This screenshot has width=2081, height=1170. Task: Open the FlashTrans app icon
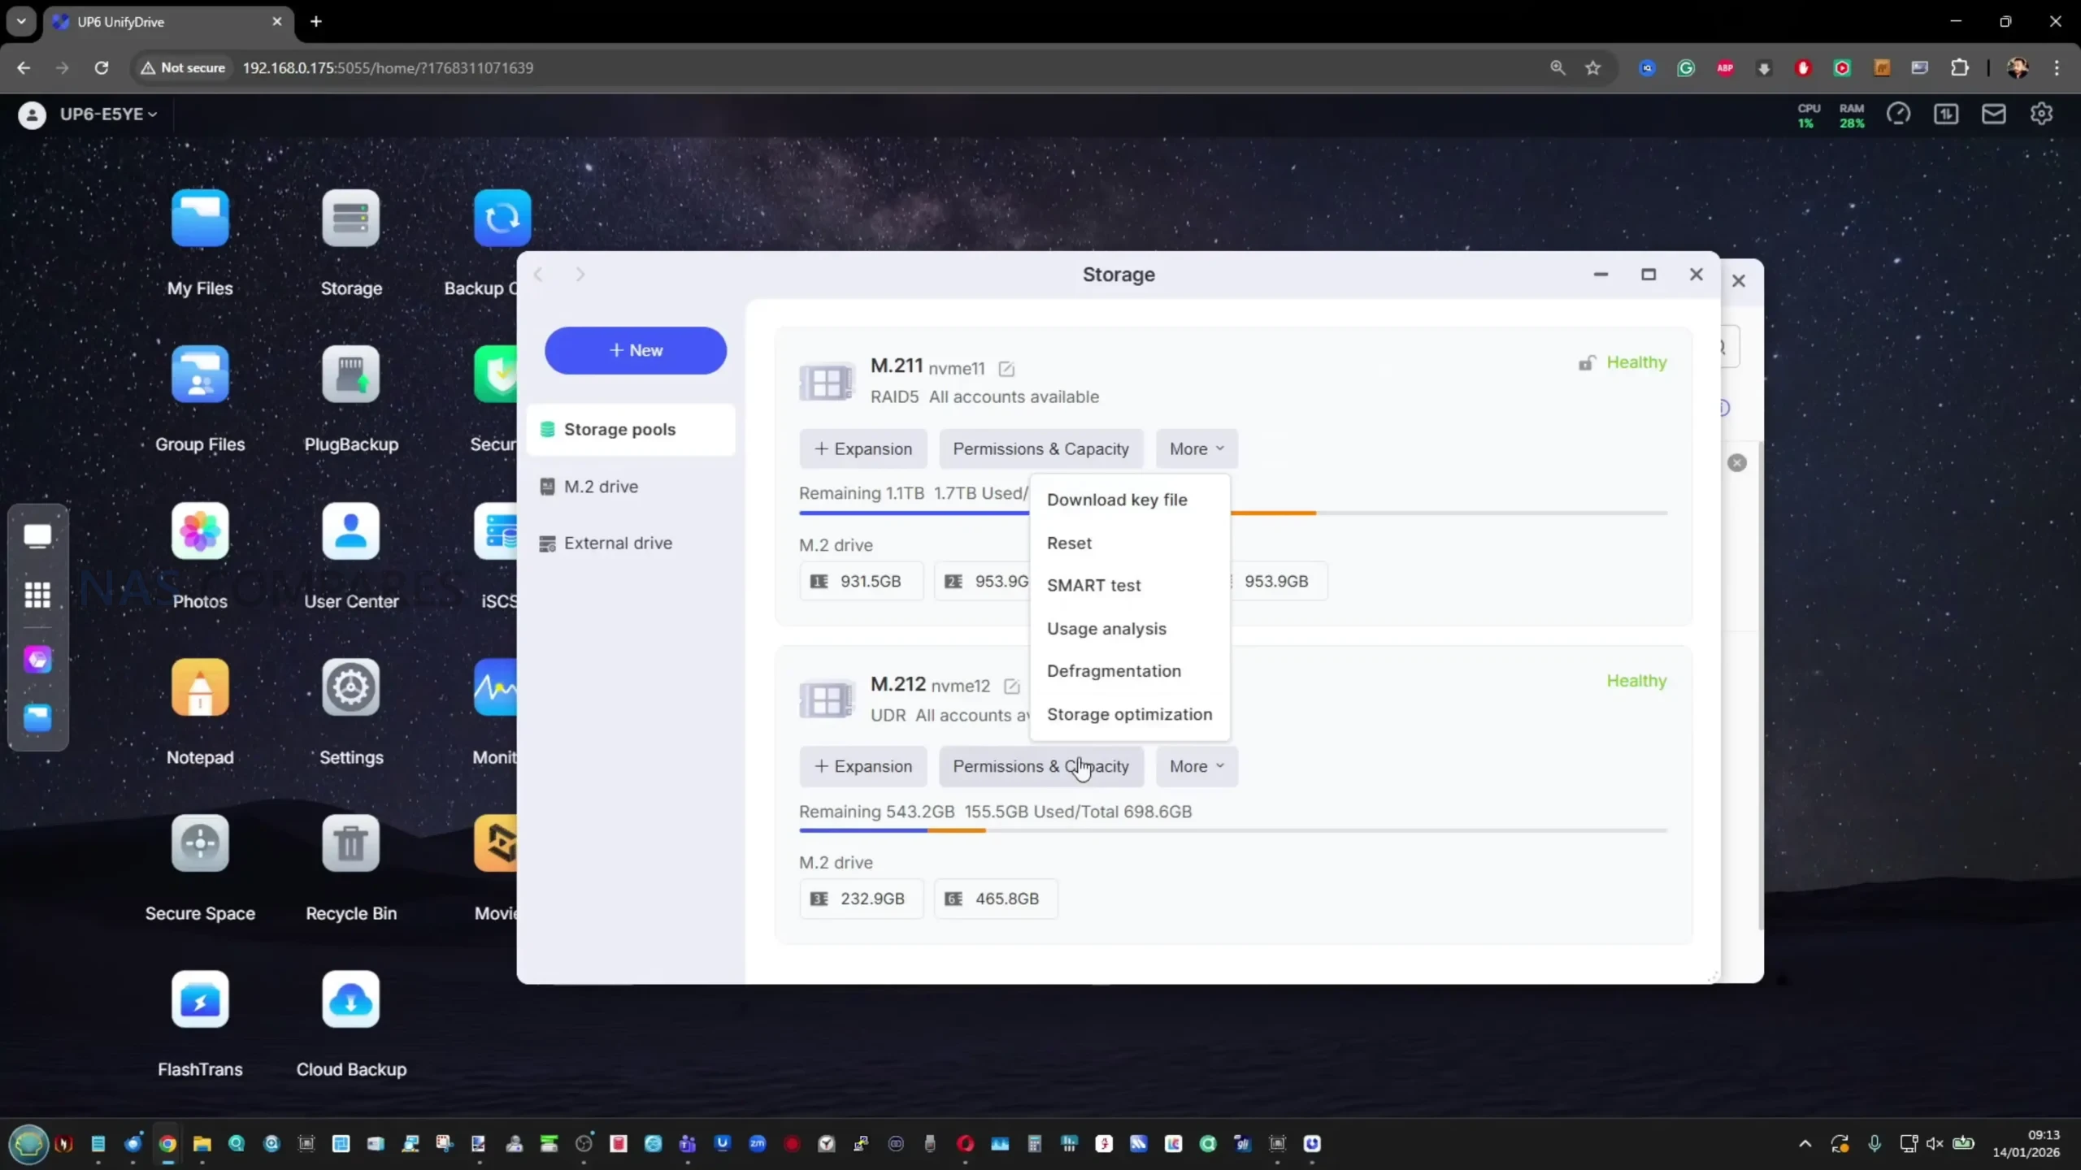pyautogui.click(x=200, y=999)
